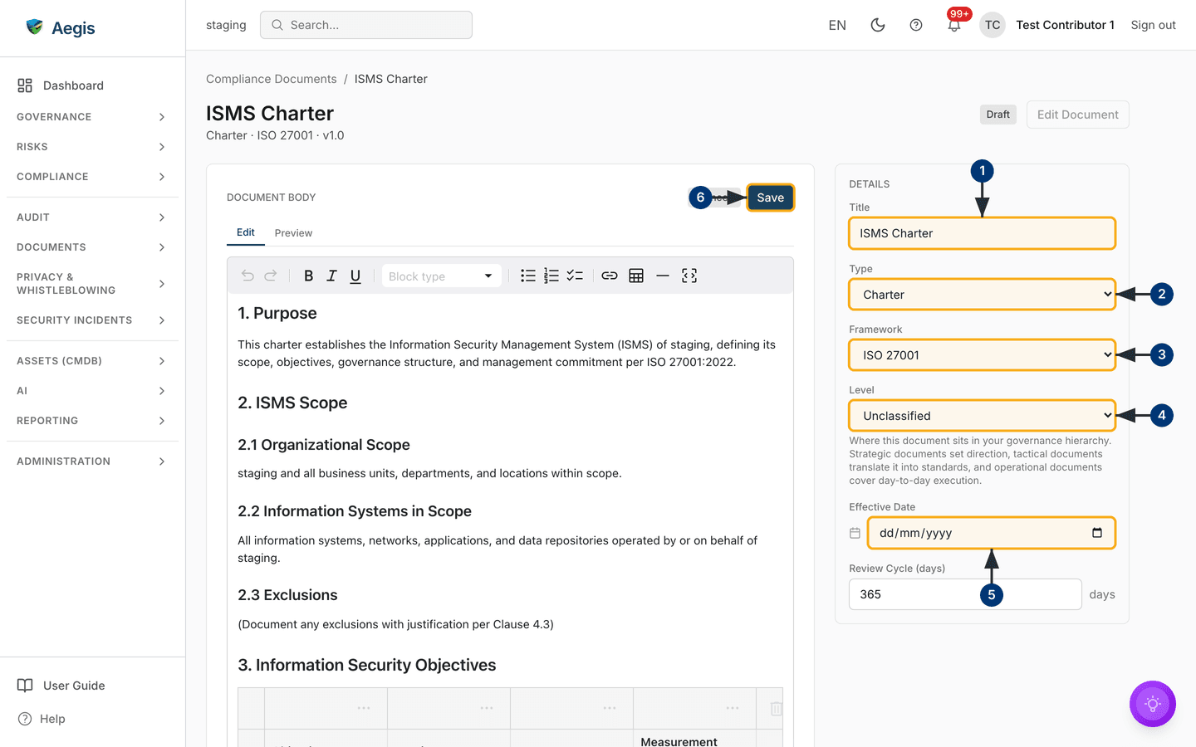The height and width of the screenshot is (747, 1196).
Task: Open the Level dropdown showing Unclassified
Action: [982, 416]
